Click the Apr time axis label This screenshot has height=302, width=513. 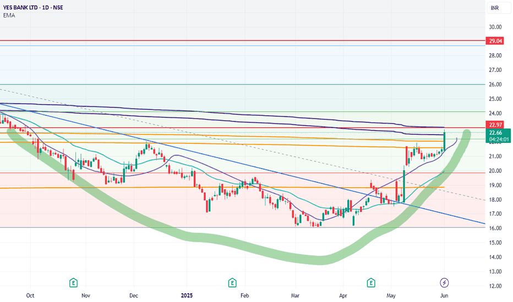(x=343, y=295)
